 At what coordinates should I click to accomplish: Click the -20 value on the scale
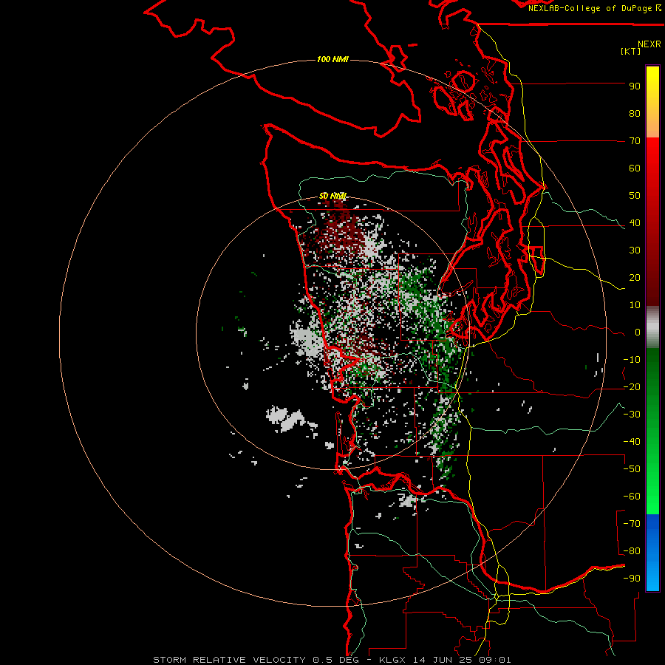pyautogui.click(x=632, y=387)
